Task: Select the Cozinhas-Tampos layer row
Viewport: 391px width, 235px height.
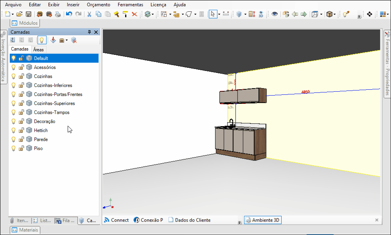Action: pos(54,112)
